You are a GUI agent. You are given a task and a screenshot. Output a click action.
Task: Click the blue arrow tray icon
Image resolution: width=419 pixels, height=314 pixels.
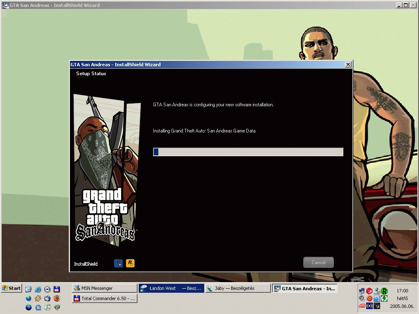377,298
